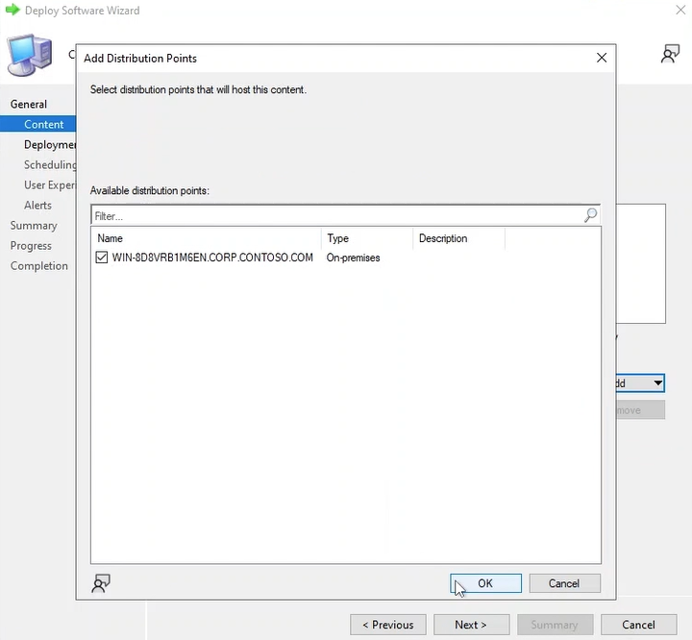This screenshot has height=640, width=692.
Task: Cancel the Add Distribution Points dialog
Action: 564,583
